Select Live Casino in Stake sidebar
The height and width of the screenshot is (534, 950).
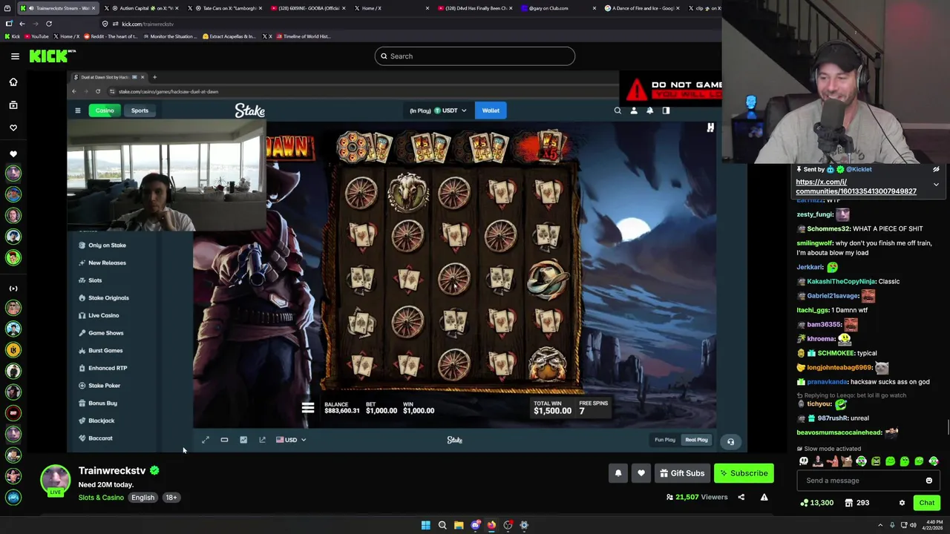pos(99,315)
